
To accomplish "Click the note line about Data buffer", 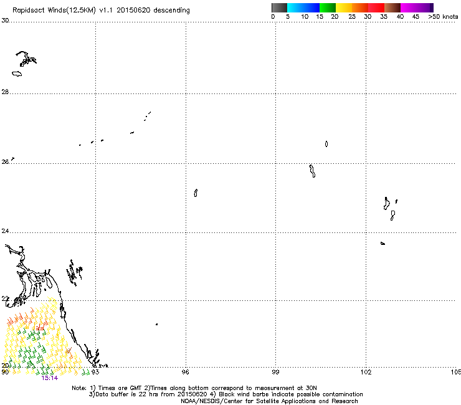I will click(226, 394).
